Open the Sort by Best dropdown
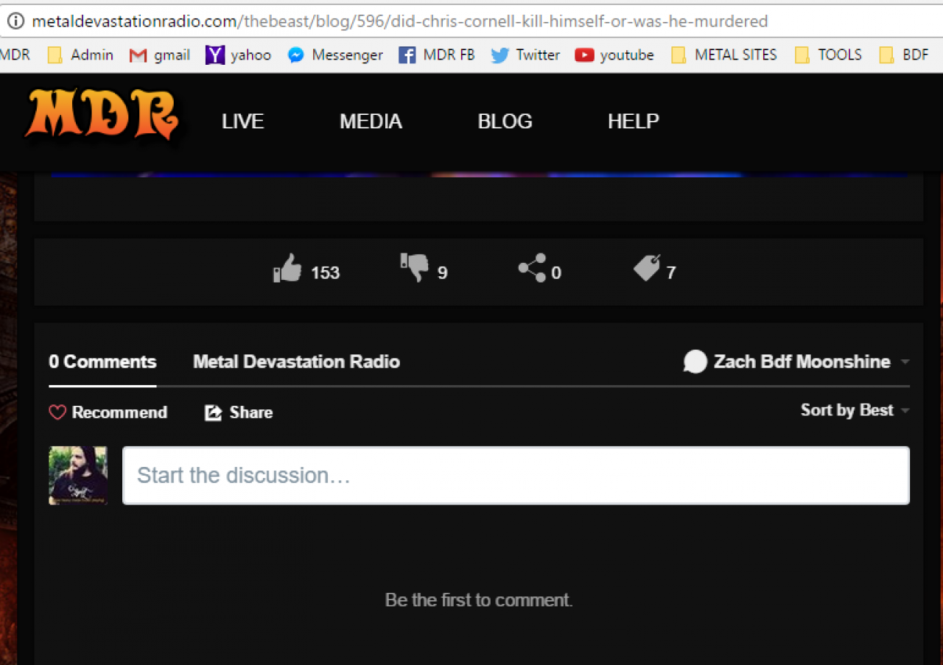Viewport: 943px width, 665px height. [x=854, y=410]
